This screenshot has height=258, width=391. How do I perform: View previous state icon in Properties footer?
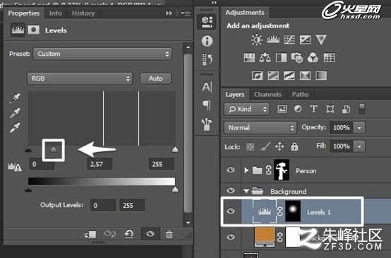[x=109, y=234]
